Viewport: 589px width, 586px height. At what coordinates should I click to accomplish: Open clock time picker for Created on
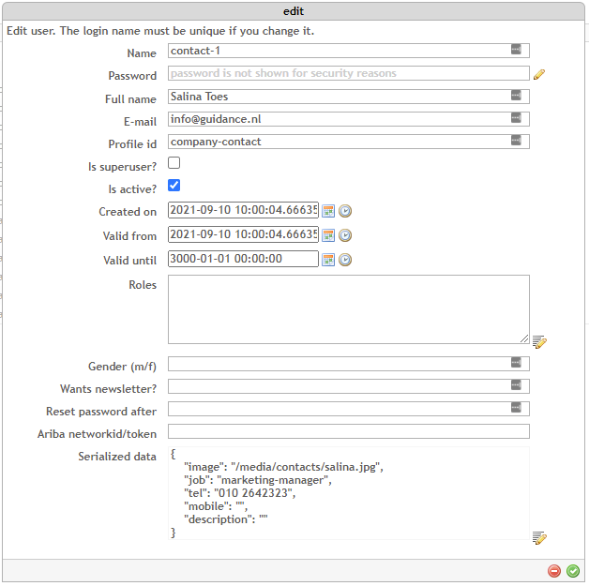(x=345, y=211)
